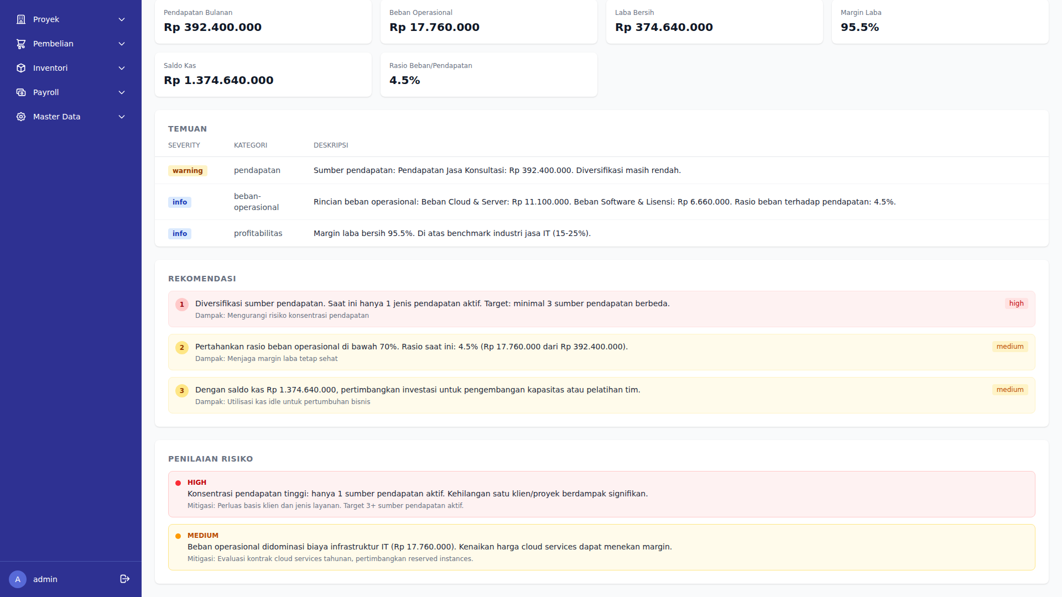1062x597 pixels.
Task: Select the Saldo Kas summary card
Action: 263,75
